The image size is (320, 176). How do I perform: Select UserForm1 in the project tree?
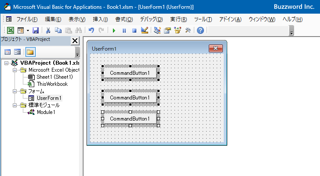coord(49,98)
